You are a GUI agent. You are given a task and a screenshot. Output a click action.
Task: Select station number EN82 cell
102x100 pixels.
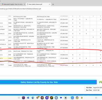[x=10, y=23]
